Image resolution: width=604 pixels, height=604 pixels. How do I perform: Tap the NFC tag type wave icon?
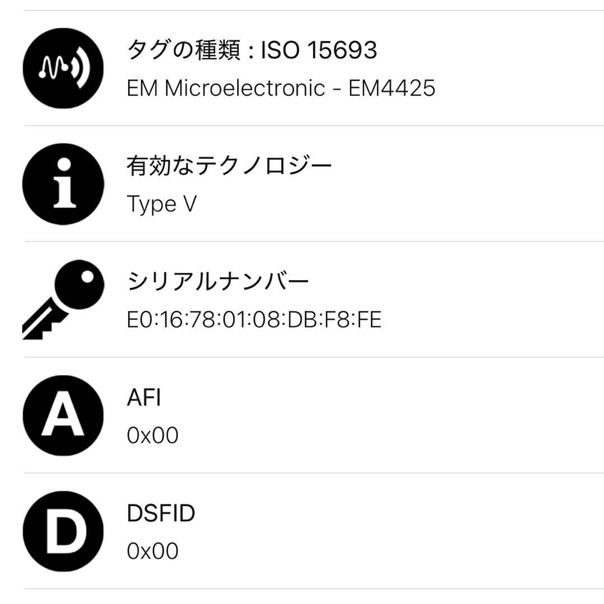click(x=63, y=68)
